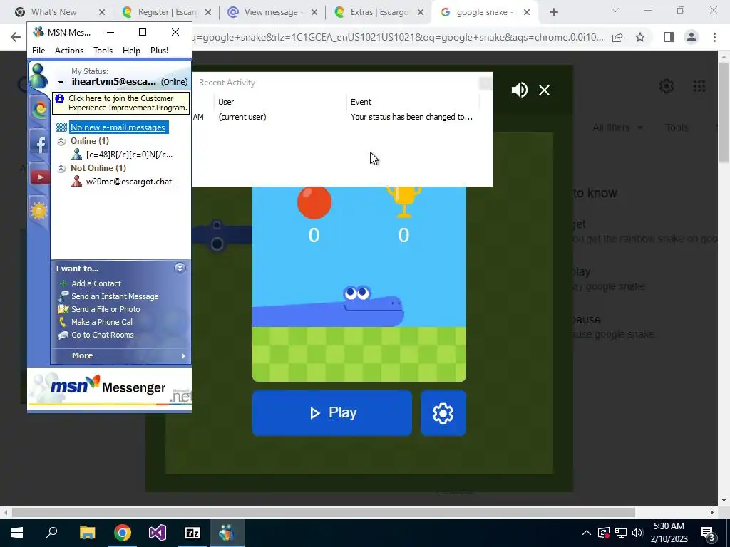Switch to the What's New tab
730x547 pixels.
54,12
